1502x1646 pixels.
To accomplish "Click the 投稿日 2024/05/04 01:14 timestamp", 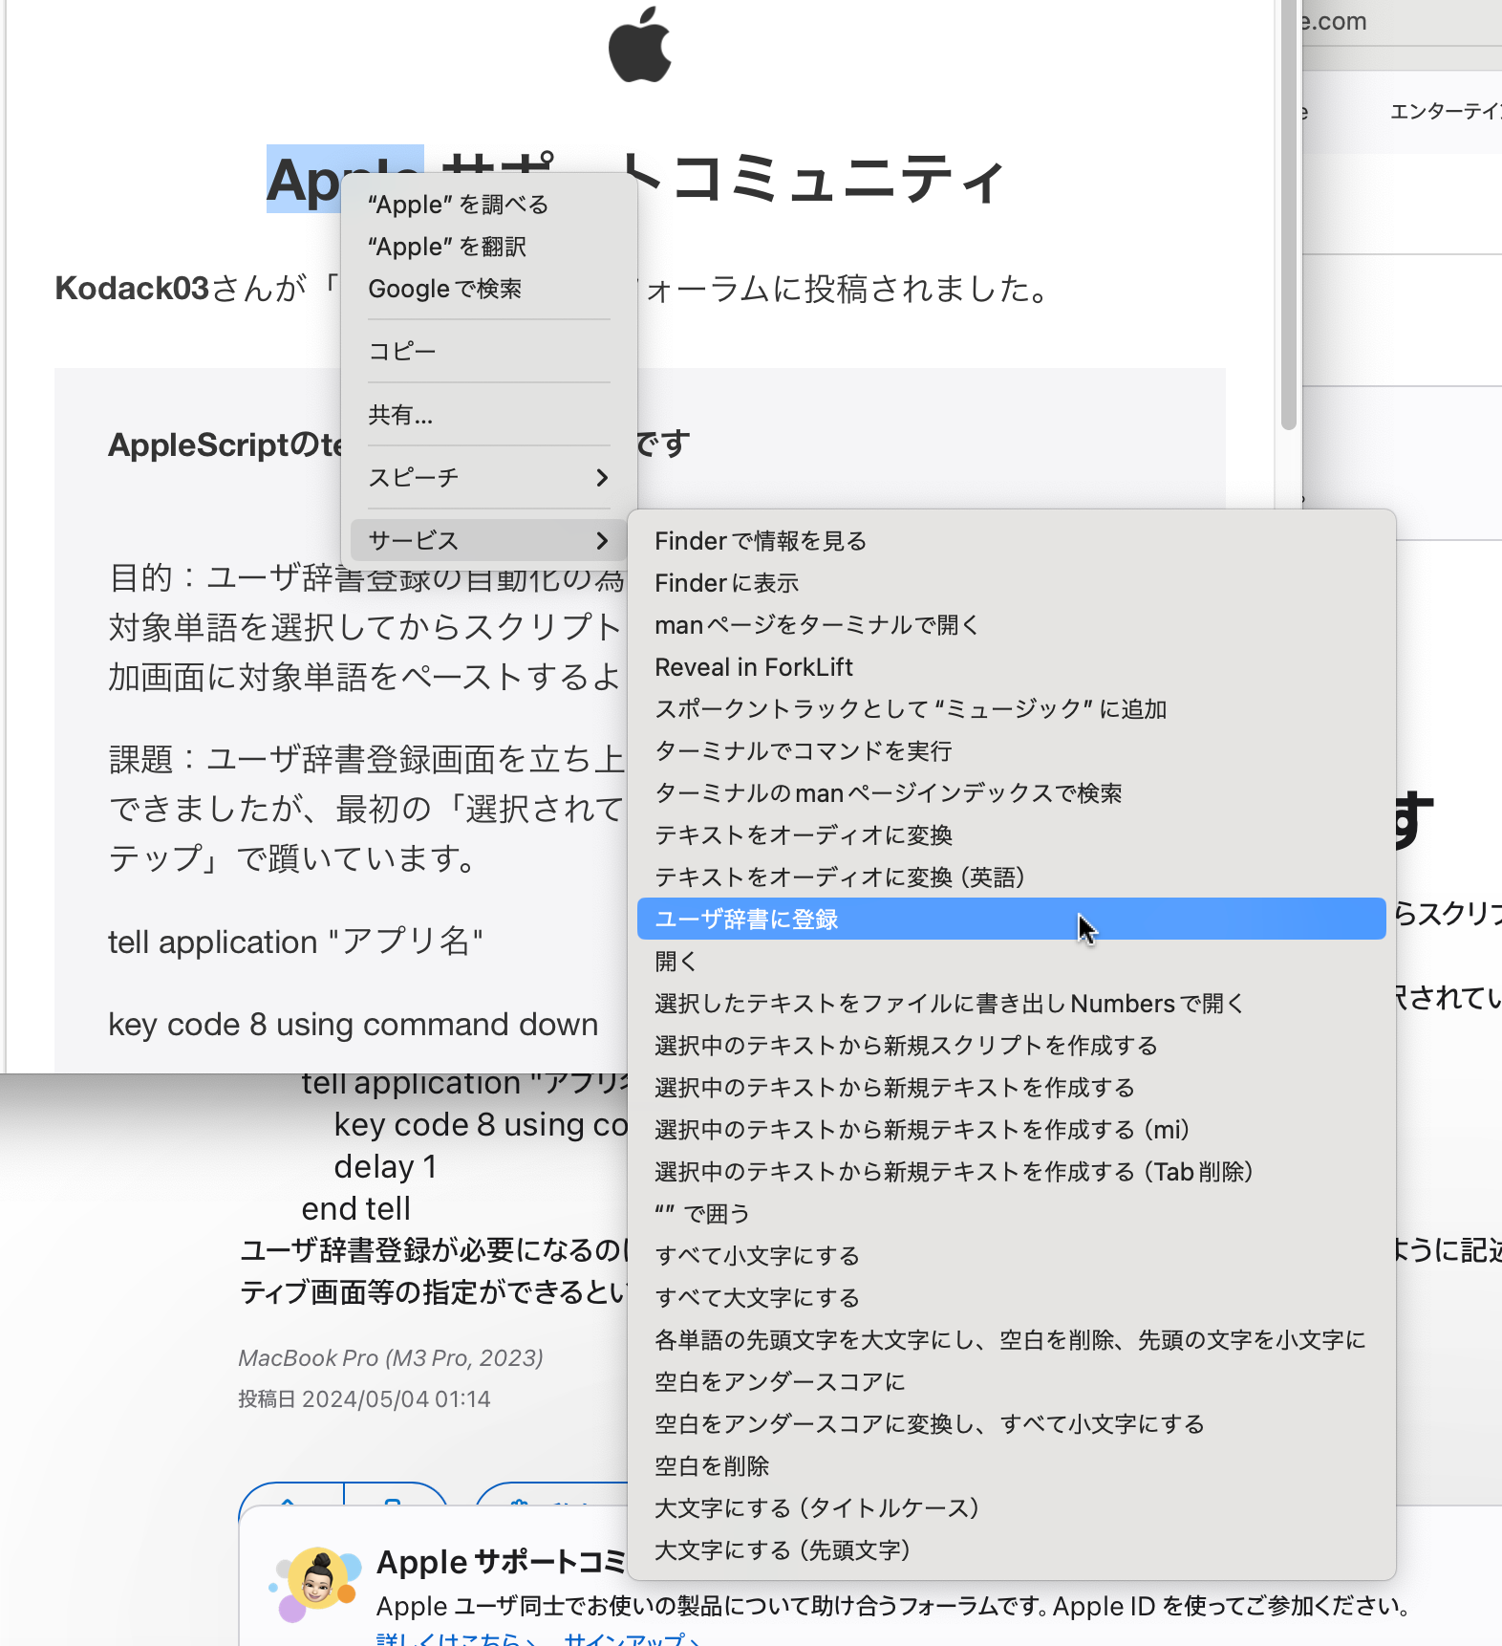I will (364, 1399).
